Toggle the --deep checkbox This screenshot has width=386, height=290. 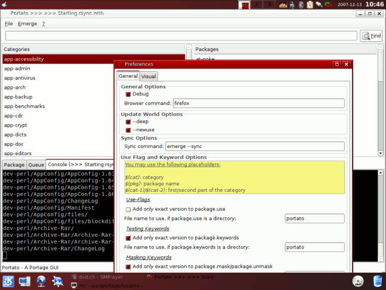(x=128, y=122)
